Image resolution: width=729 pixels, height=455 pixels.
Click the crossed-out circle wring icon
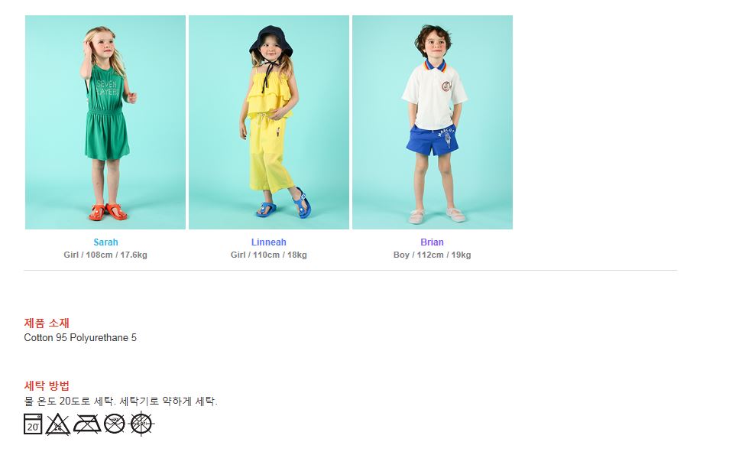coord(115,424)
